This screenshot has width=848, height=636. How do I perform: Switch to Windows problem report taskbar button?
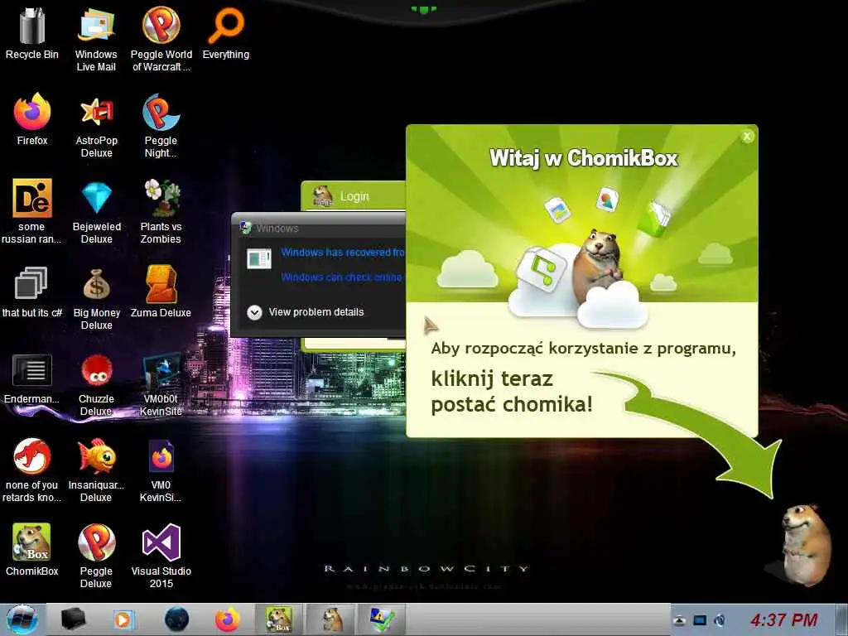[383, 619]
